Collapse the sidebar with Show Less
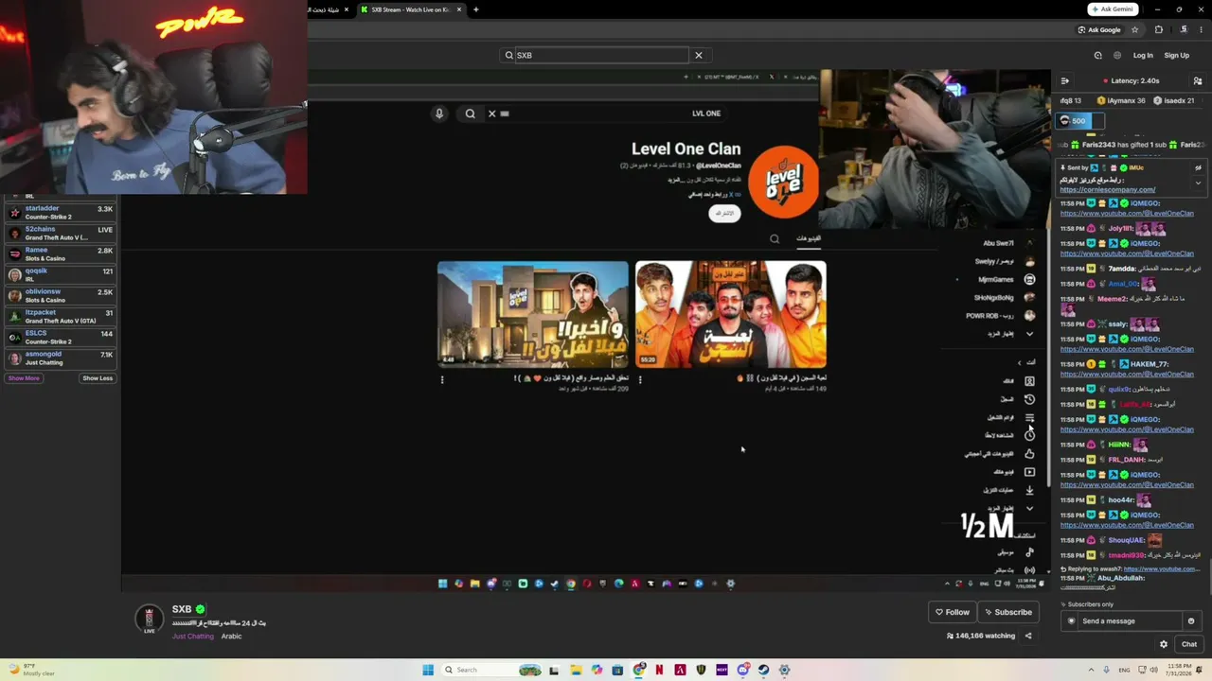This screenshot has height=681, width=1212. pyautogui.click(x=98, y=378)
